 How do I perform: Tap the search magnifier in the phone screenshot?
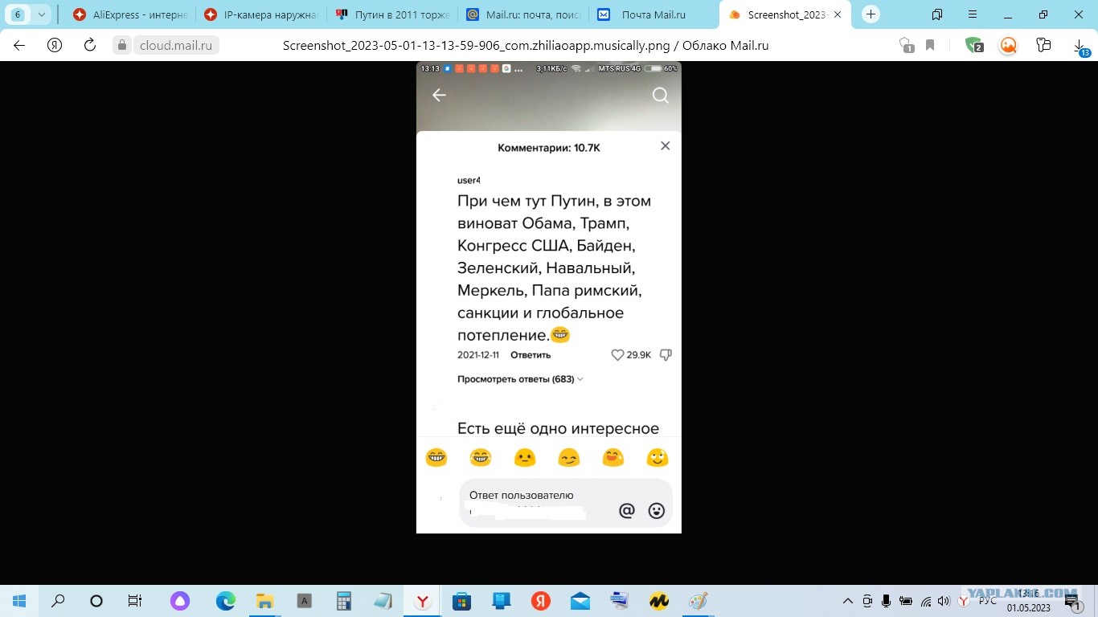point(661,96)
